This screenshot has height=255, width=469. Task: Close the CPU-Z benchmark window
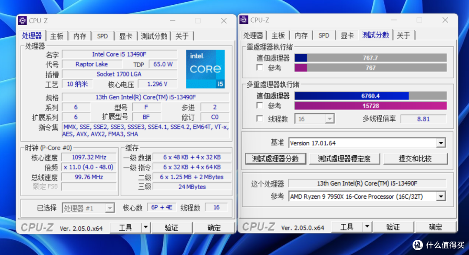(445, 20)
